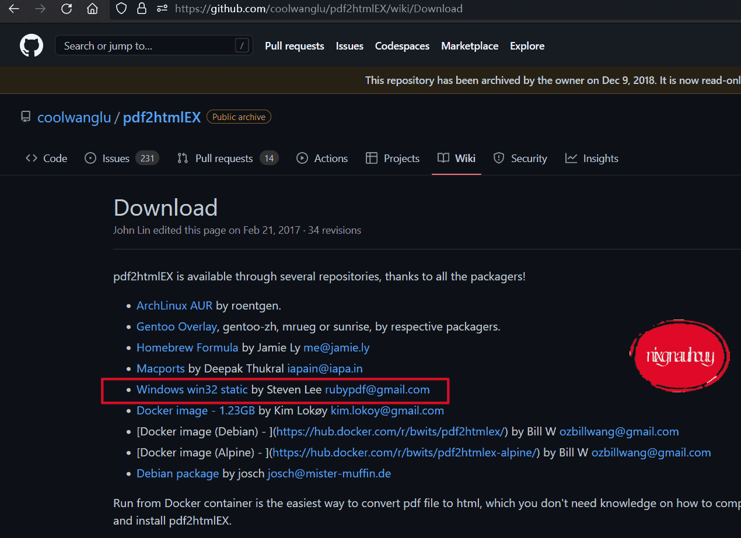Focus the 'Search or jump to' field
This screenshot has height=538, width=741.
(x=146, y=46)
